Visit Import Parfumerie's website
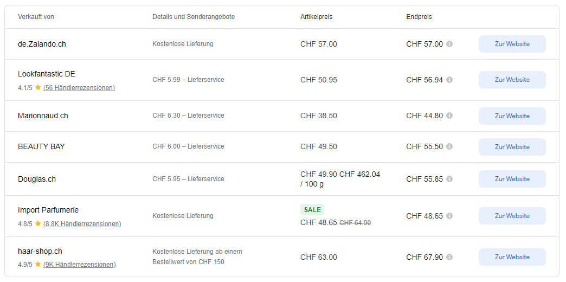This screenshot has height=282, width=566. [512, 216]
